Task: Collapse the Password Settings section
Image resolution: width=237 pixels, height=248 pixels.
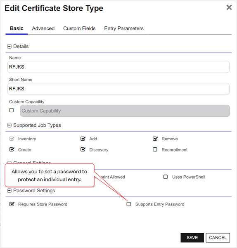Action: point(9,191)
